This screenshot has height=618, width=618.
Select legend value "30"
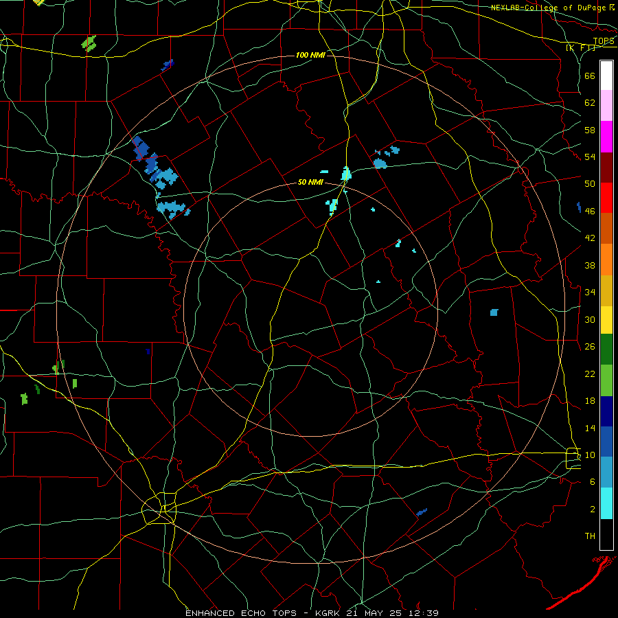pyautogui.click(x=590, y=319)
